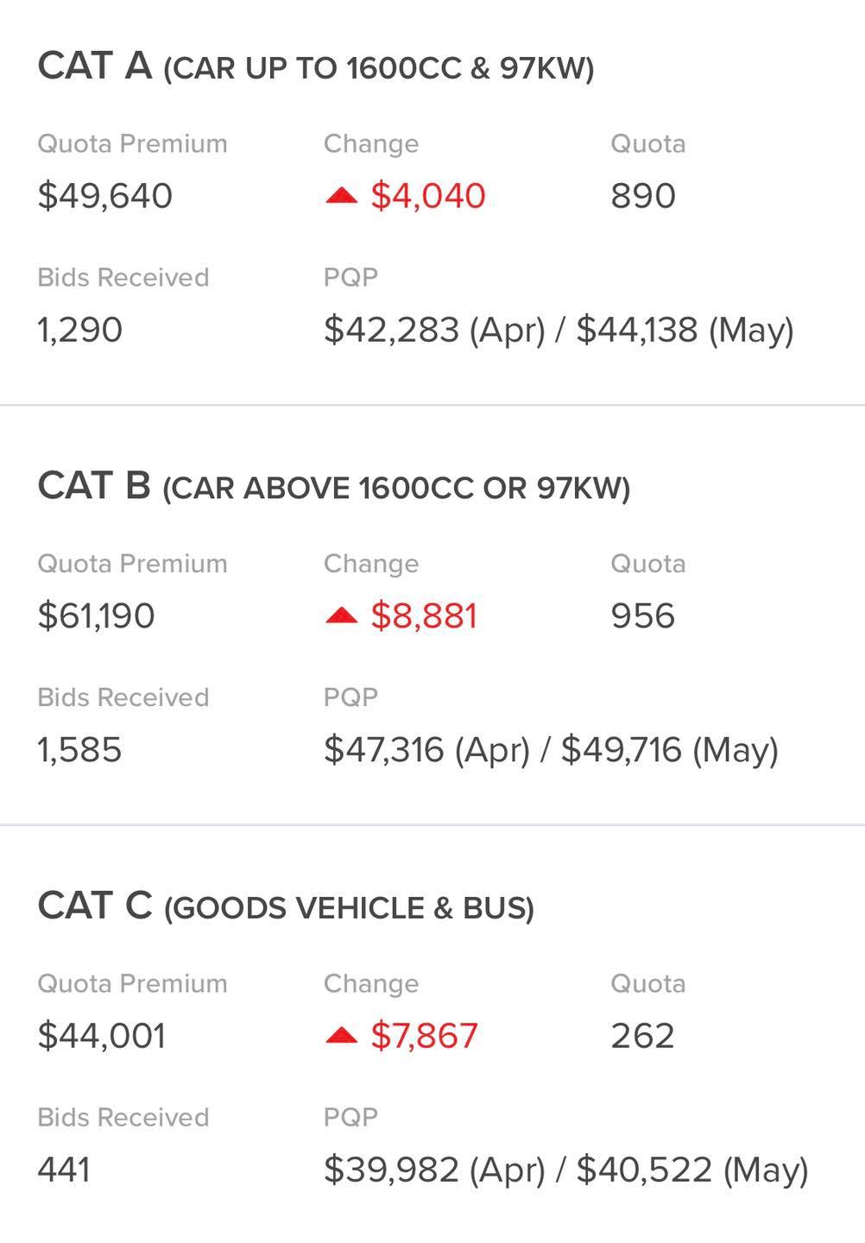Tap the CAT A quota value 890

click(643, 196)
